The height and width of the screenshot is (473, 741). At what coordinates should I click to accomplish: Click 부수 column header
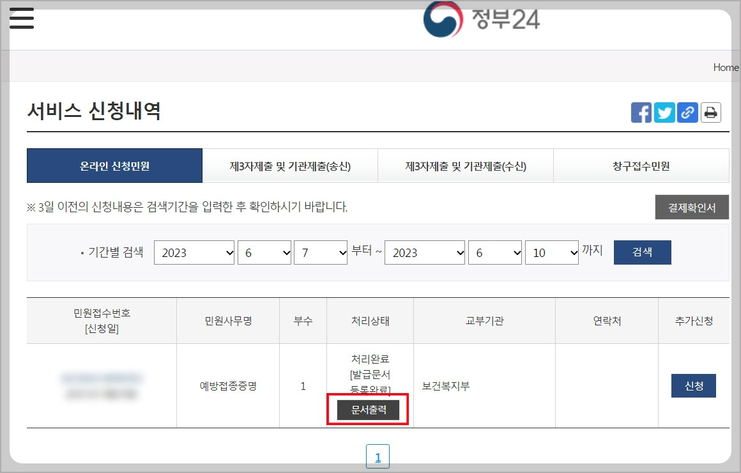[303, 321]
